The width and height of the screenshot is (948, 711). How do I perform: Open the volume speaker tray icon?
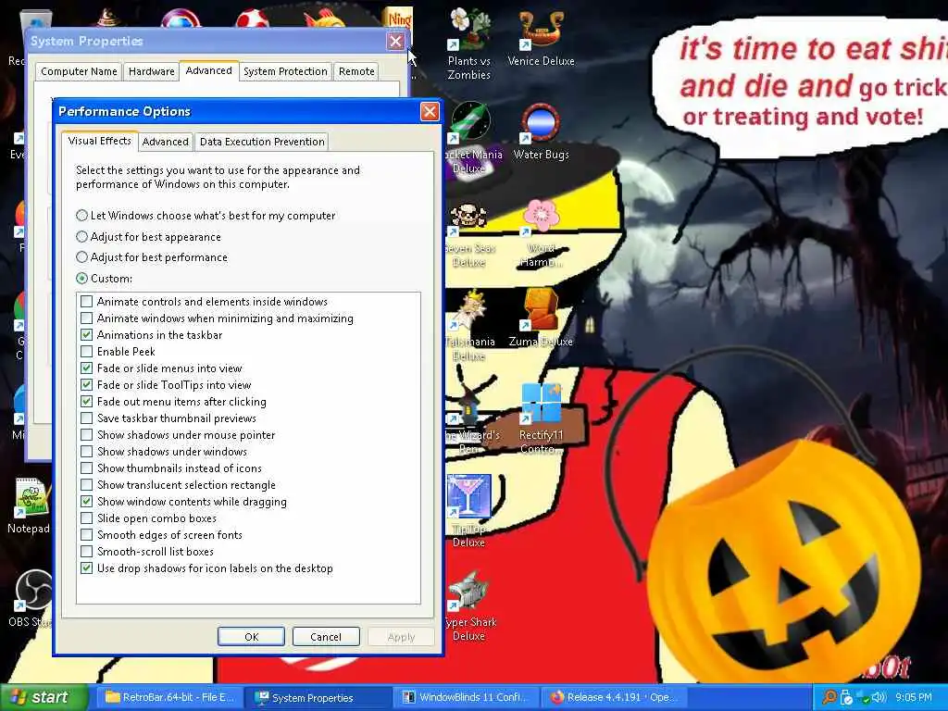coord(879,697)
